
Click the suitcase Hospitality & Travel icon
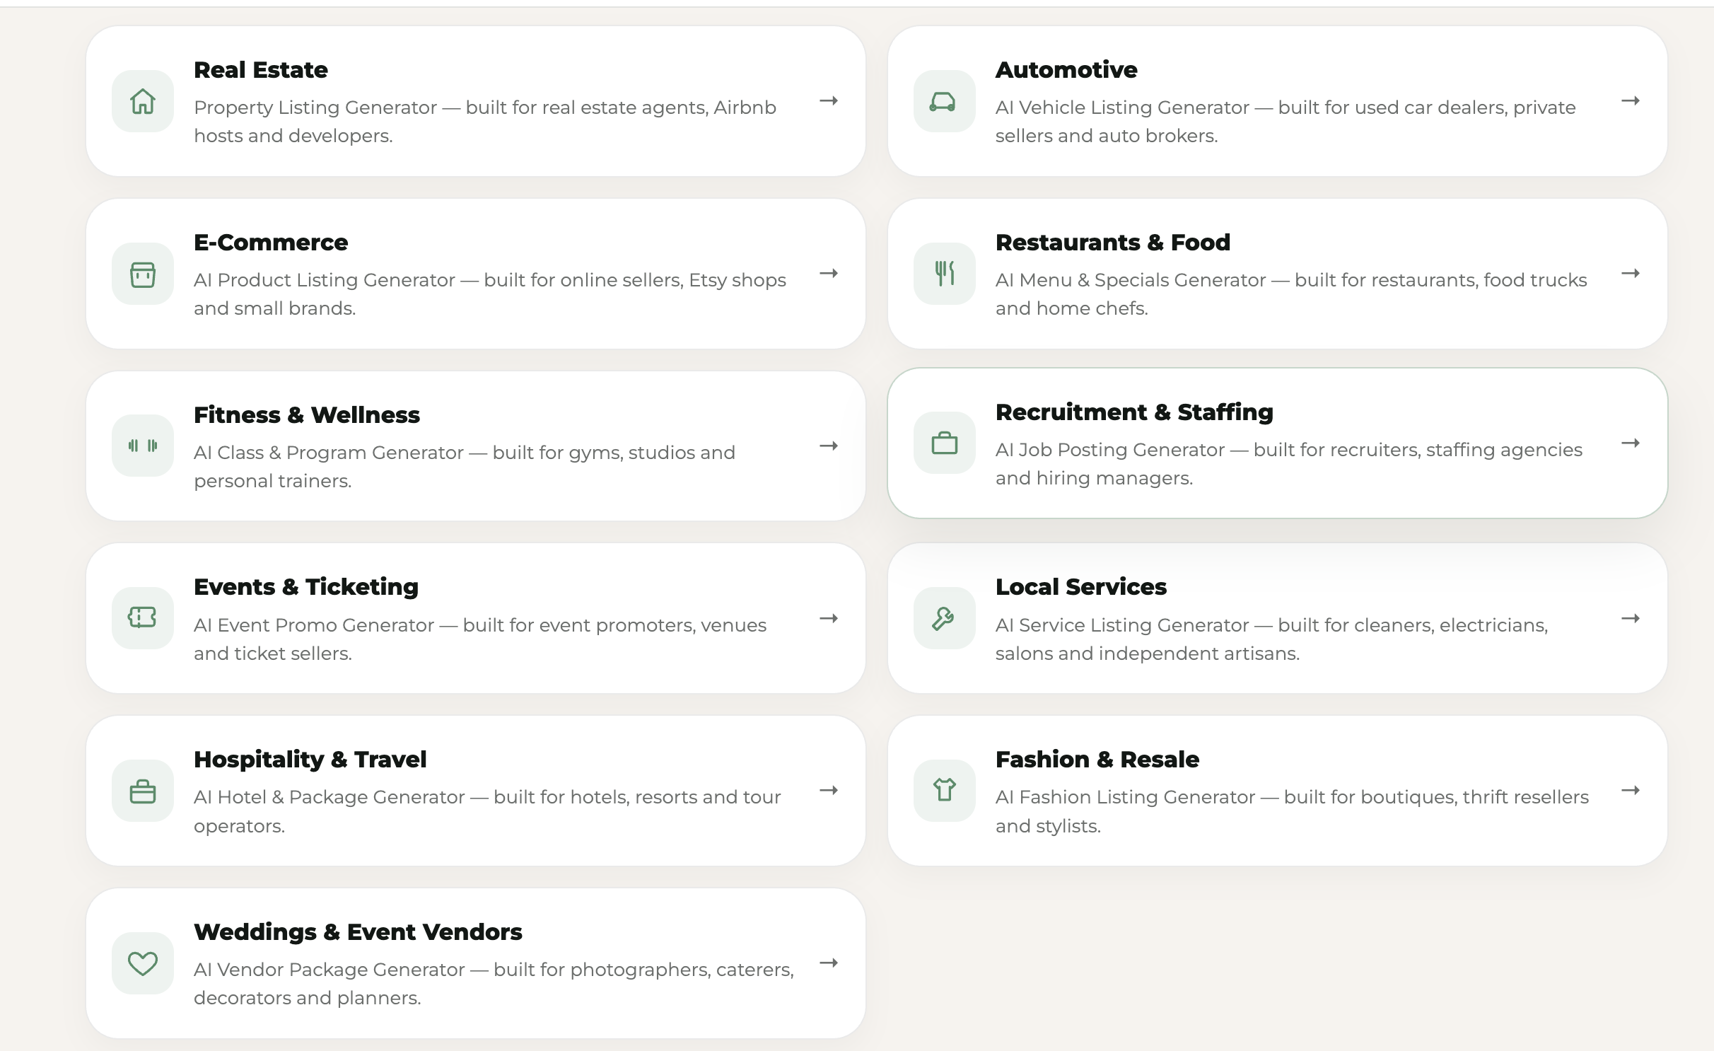pos(143,791)
